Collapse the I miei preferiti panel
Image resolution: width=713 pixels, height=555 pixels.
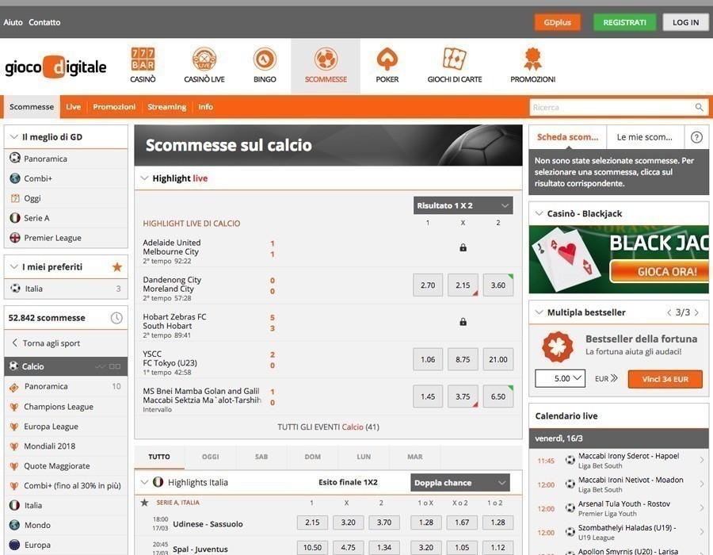(14, 267)
